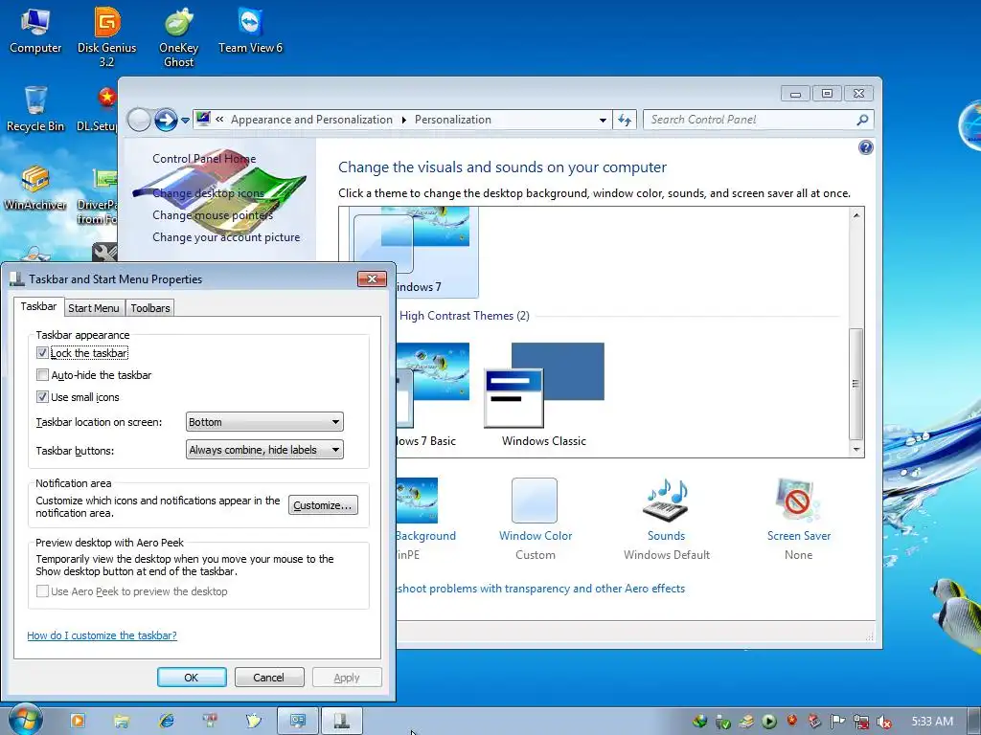The width and height of the screenshot is (981, 735).
Task: Open the WinArchiver desktop icon
Action: click(35, 188)
